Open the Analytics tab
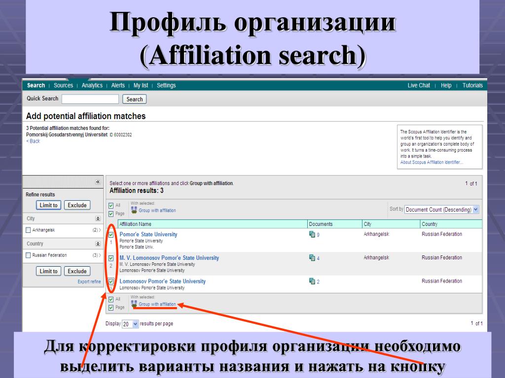505x378 pixels. point(92,86)
